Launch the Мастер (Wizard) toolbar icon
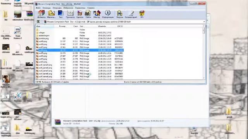 [x=96, y=14]
